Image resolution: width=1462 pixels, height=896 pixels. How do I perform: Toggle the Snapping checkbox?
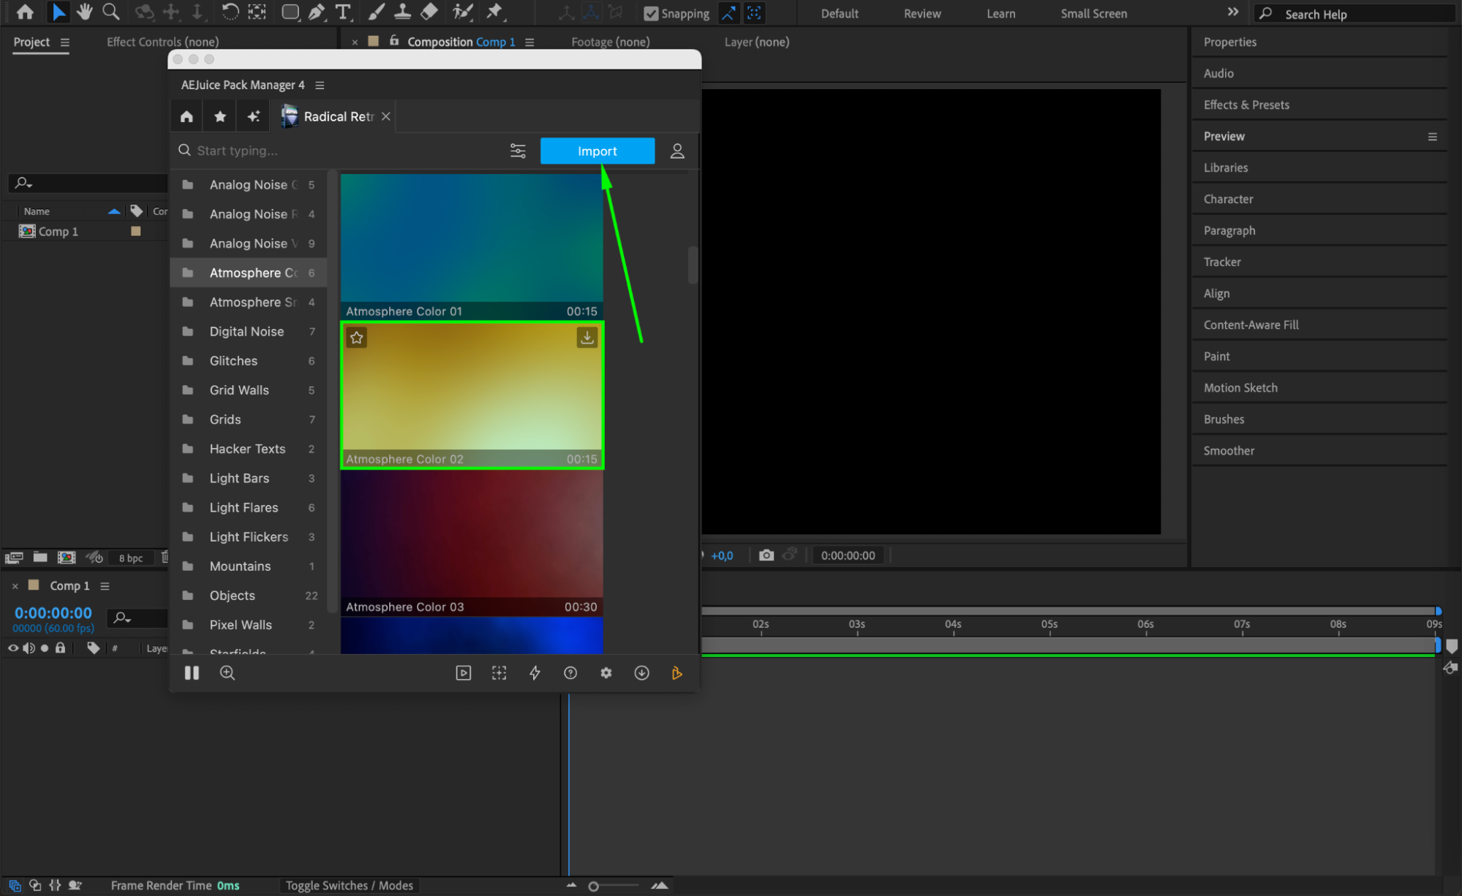pos(650,13)
